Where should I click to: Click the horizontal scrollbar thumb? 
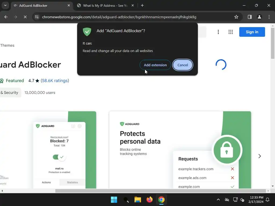[x=161, y=191]
